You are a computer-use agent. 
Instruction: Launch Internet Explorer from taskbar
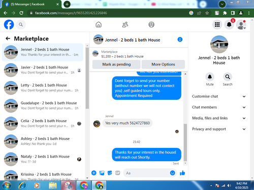click(22, 185)
